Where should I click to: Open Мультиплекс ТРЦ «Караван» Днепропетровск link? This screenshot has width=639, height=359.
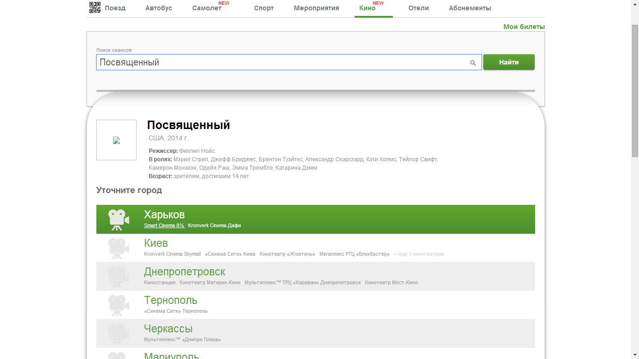pyautogui.click(x=303, y=282)
